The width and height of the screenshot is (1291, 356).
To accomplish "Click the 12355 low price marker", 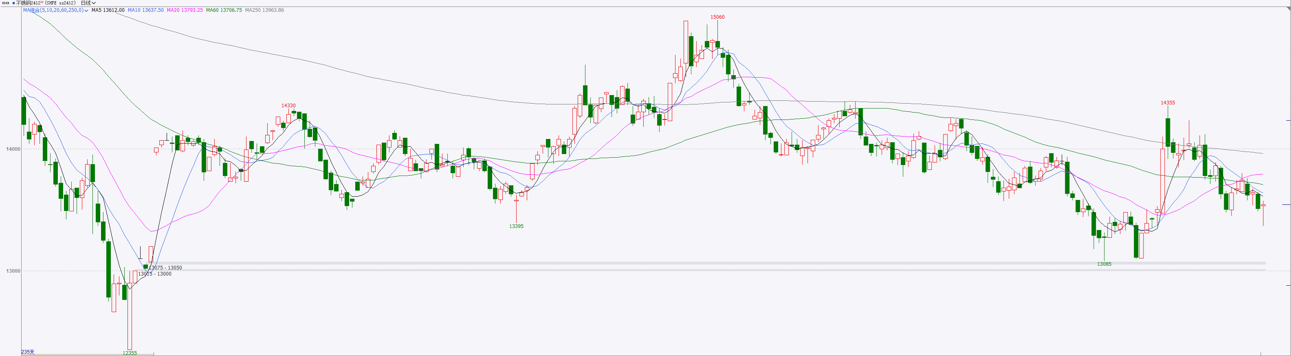I will [x=129, y=353].
